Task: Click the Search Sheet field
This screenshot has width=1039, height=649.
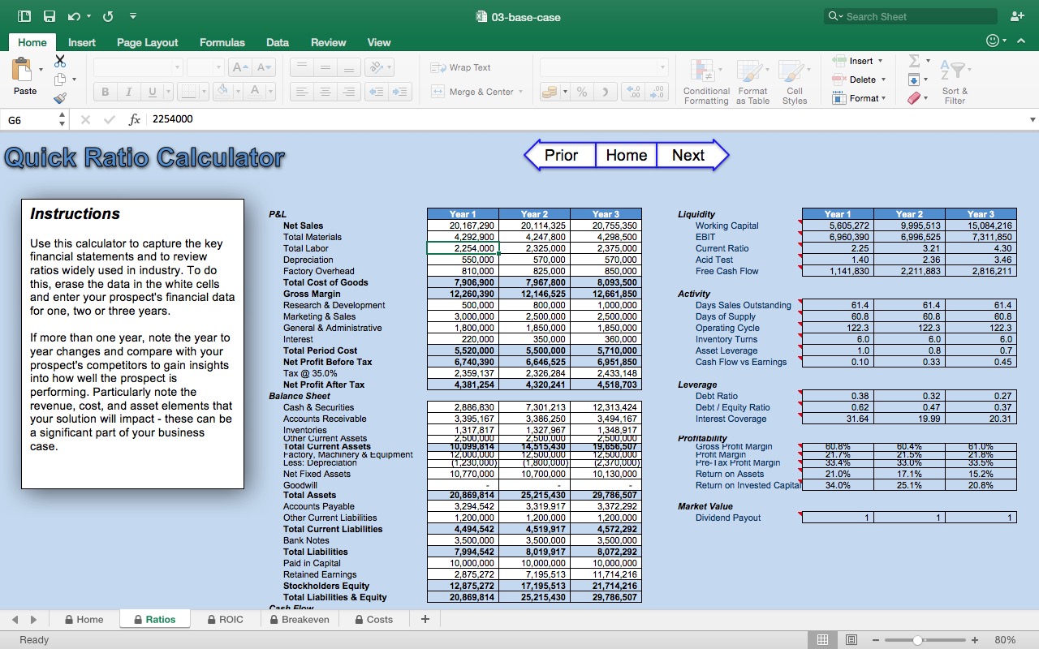Action: click(x=909, y=15)
